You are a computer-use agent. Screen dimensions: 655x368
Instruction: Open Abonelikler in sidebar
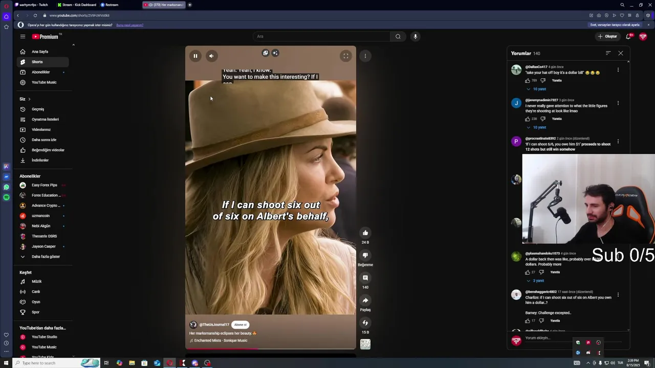[x=42, y=72]
